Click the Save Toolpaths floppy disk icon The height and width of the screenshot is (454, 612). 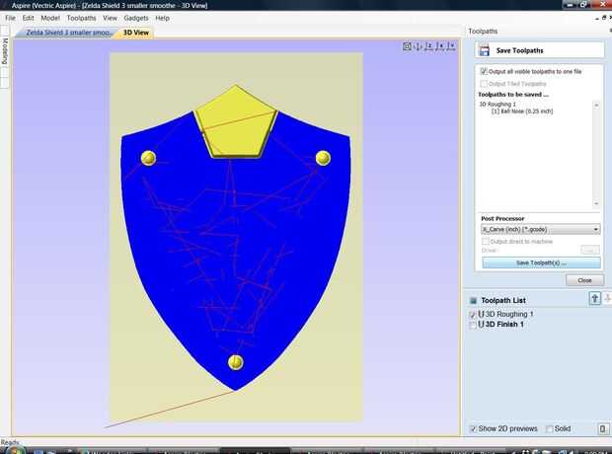(x=485, y=50)
